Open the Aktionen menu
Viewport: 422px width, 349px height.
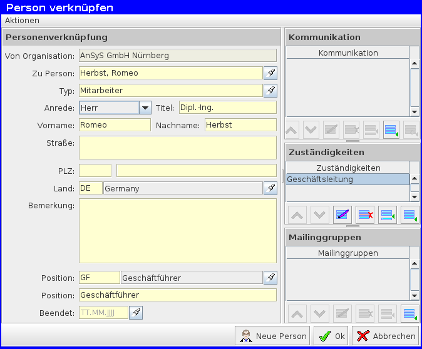click(22, 21)
